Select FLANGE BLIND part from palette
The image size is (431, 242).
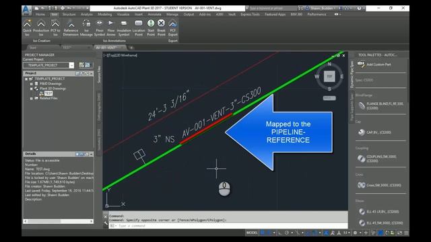tap(380, 106)
